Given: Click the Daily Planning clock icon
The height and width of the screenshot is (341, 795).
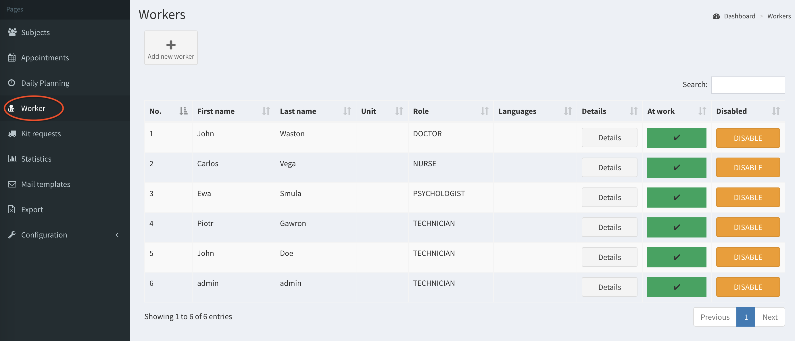Looking at the screenshot, I should click(x=12, y=83).
